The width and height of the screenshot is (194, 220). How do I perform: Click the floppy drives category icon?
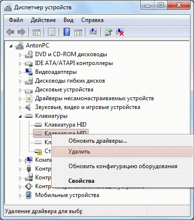pos(29,81)
